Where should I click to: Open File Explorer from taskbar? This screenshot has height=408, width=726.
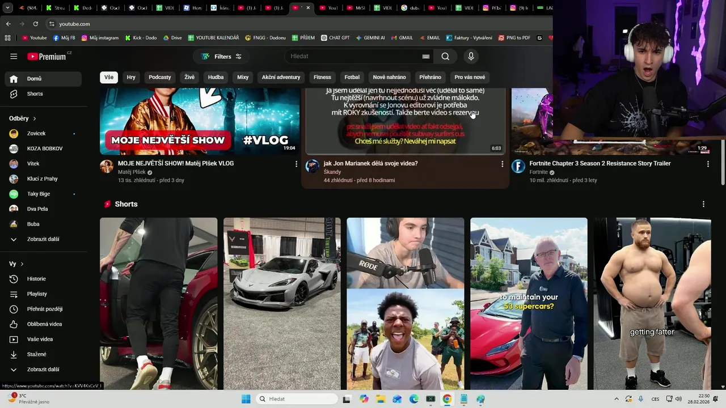[x=381, y=399]
